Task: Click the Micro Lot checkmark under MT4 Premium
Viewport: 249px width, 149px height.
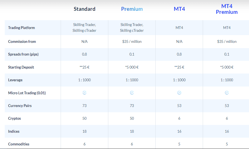Action: (x=227, y=93)
